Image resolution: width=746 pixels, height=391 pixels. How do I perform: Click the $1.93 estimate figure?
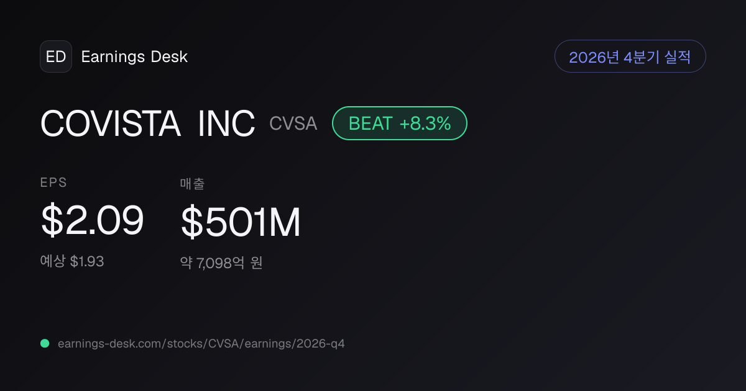click(x=87, y=261)
